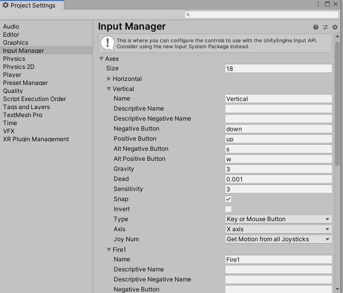Select Input Manager in the sidebar

coord(46,51)
